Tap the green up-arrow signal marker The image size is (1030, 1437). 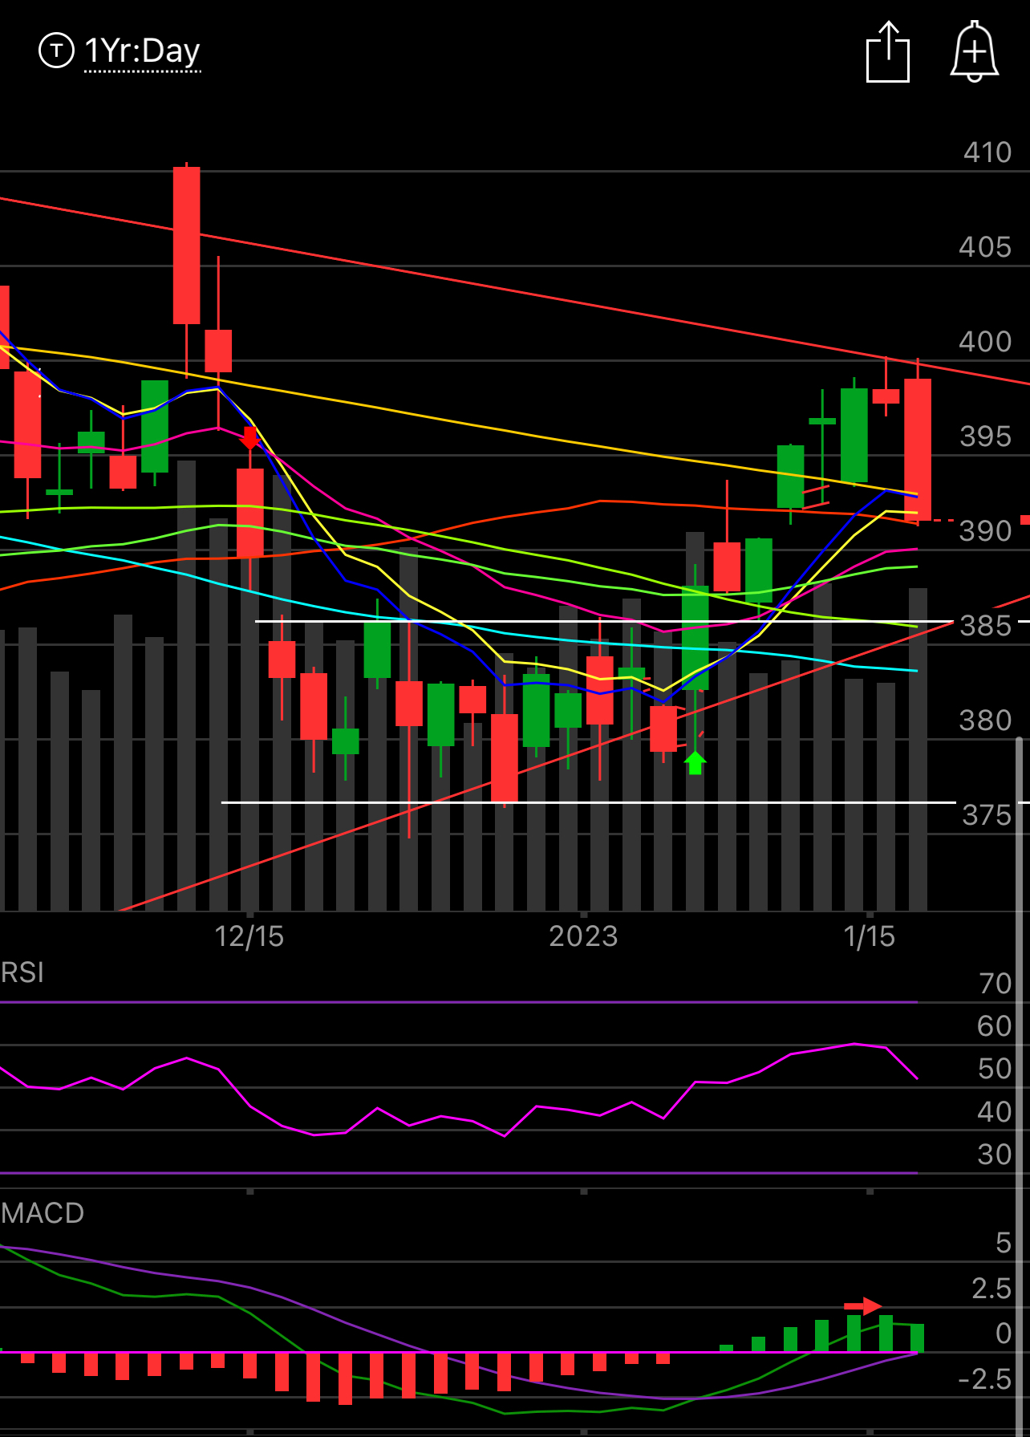(x=695, y=762)
